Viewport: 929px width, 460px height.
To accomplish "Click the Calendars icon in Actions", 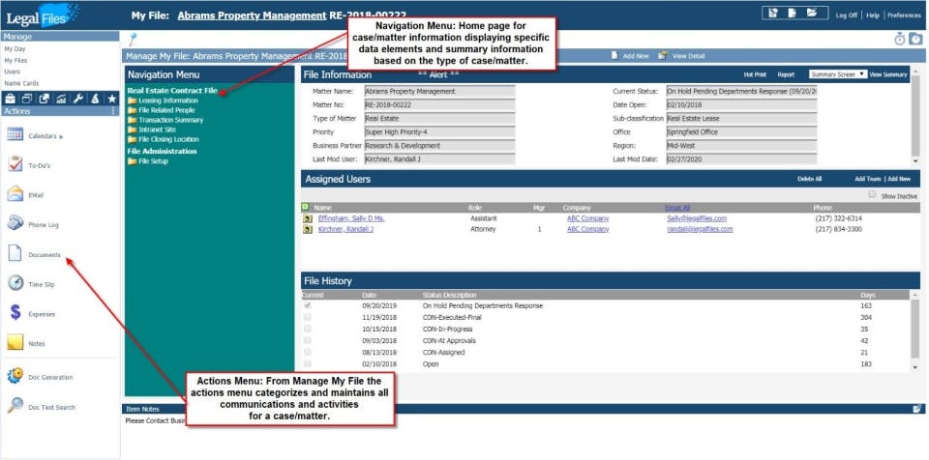I will [15, 135].
